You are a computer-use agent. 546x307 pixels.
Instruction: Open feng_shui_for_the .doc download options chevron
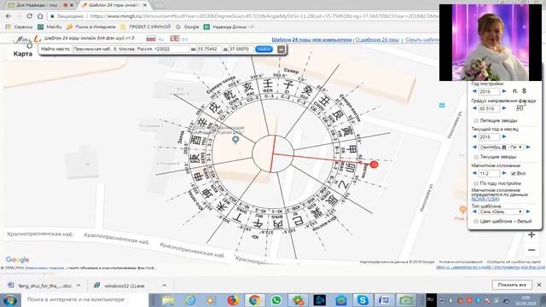(x=78, y=286)
